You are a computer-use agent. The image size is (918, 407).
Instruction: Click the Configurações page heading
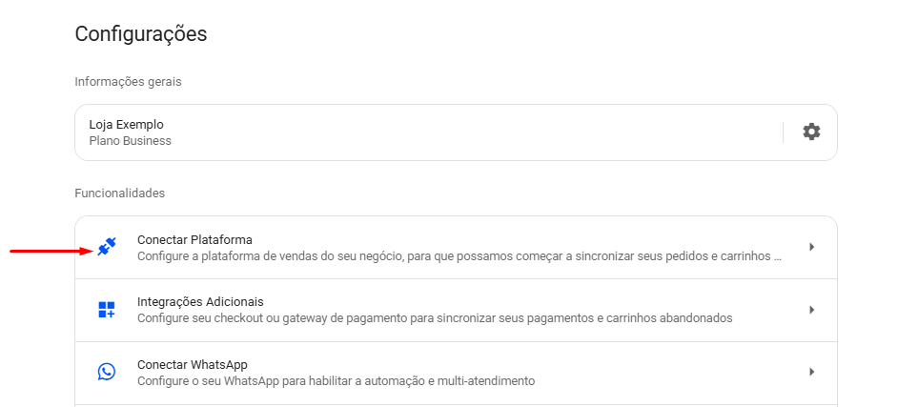[141, 34]
